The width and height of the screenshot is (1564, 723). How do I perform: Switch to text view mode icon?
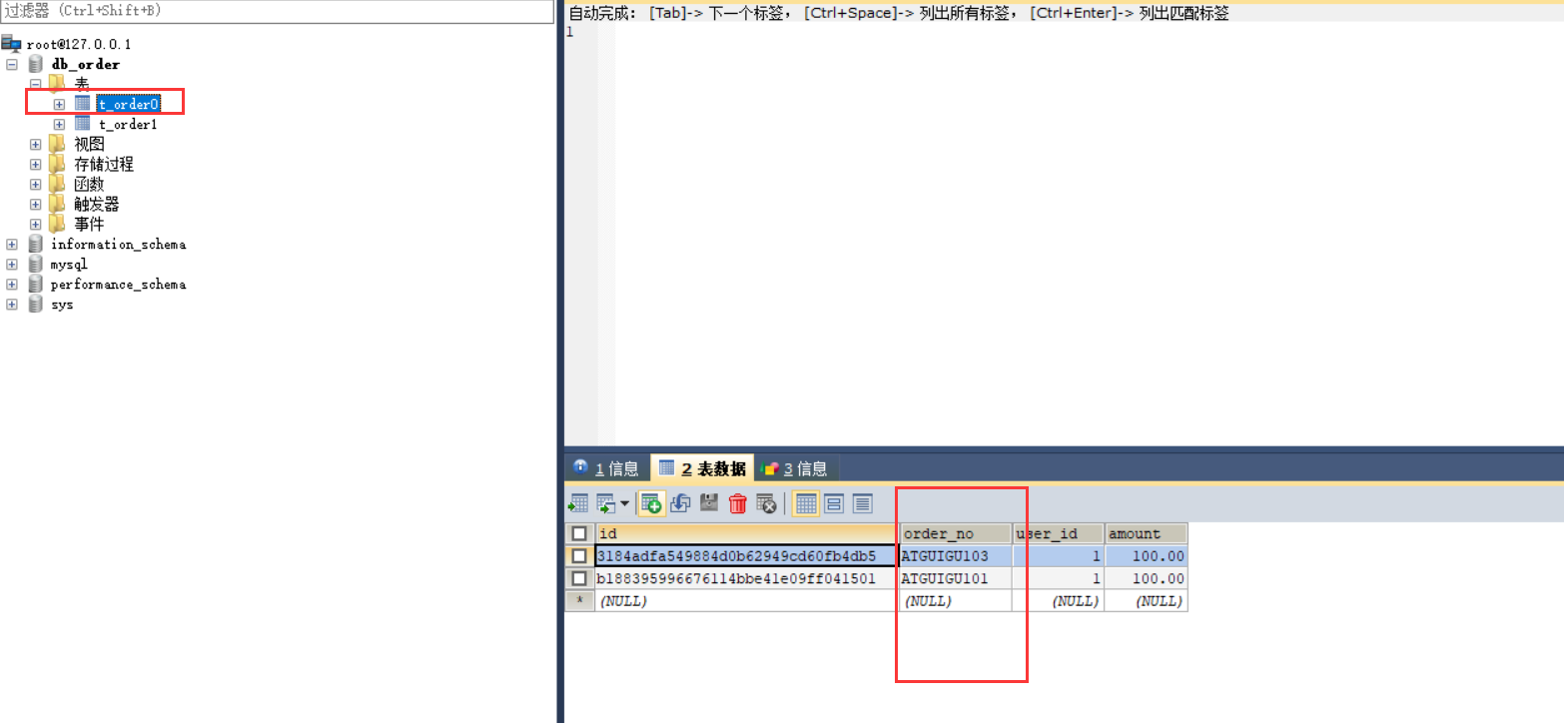(862, 503)
